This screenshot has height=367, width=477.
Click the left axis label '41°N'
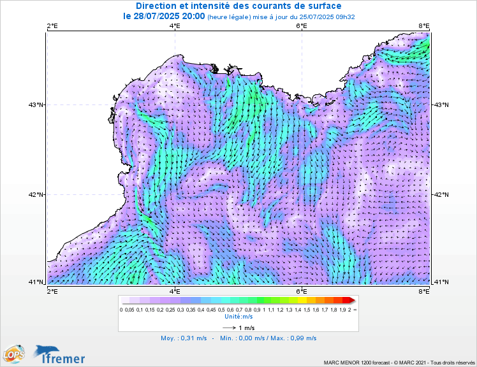(x=36, y=282)
